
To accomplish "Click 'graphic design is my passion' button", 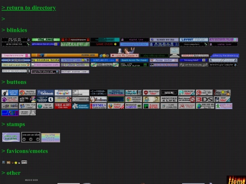I will pyautogui.click(x=224, y=106).
